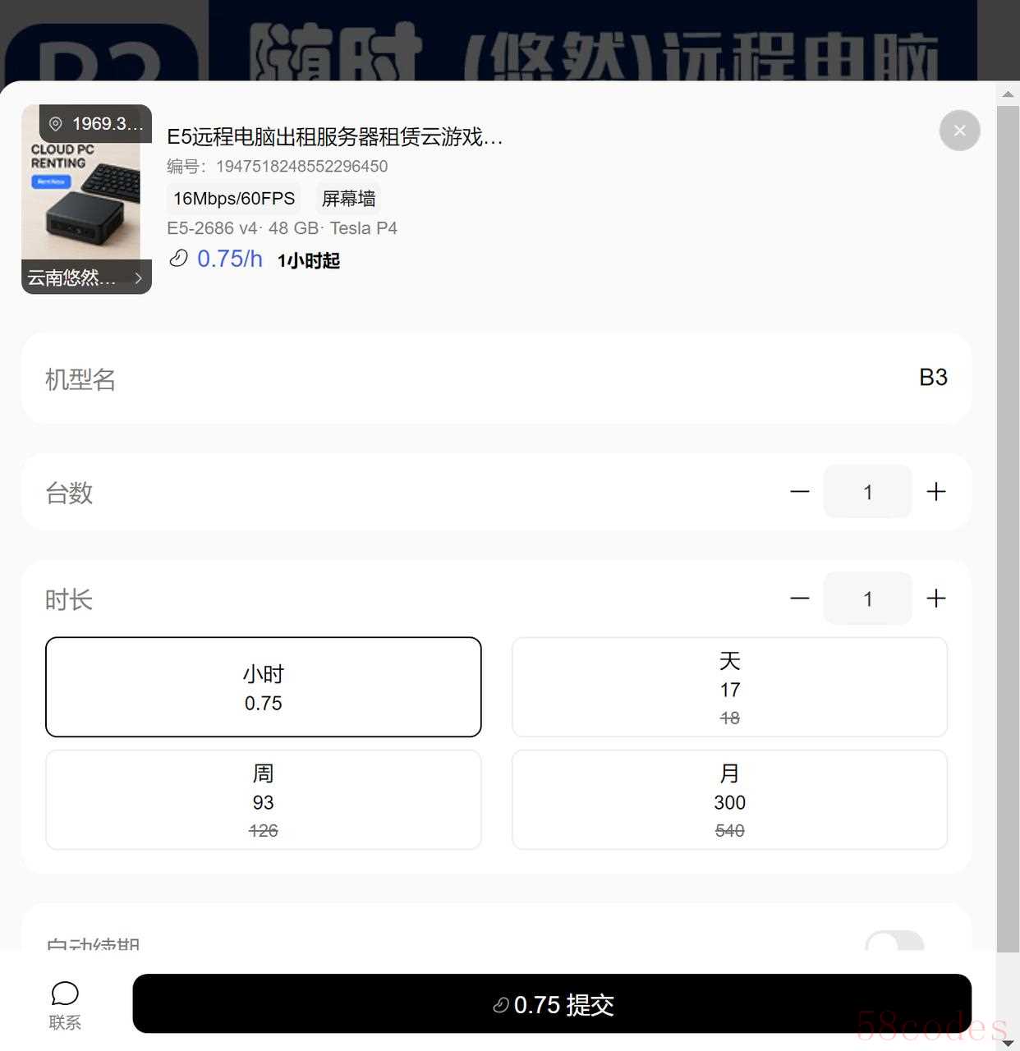Click the 台数 quantity input field

coord(868,492)
